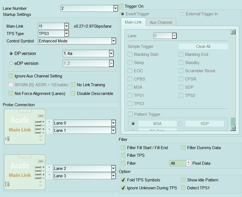Toggle Not Force Alignment (Lanes)
The width and height of the screenshot is (242, 197).
coord(11,94)
